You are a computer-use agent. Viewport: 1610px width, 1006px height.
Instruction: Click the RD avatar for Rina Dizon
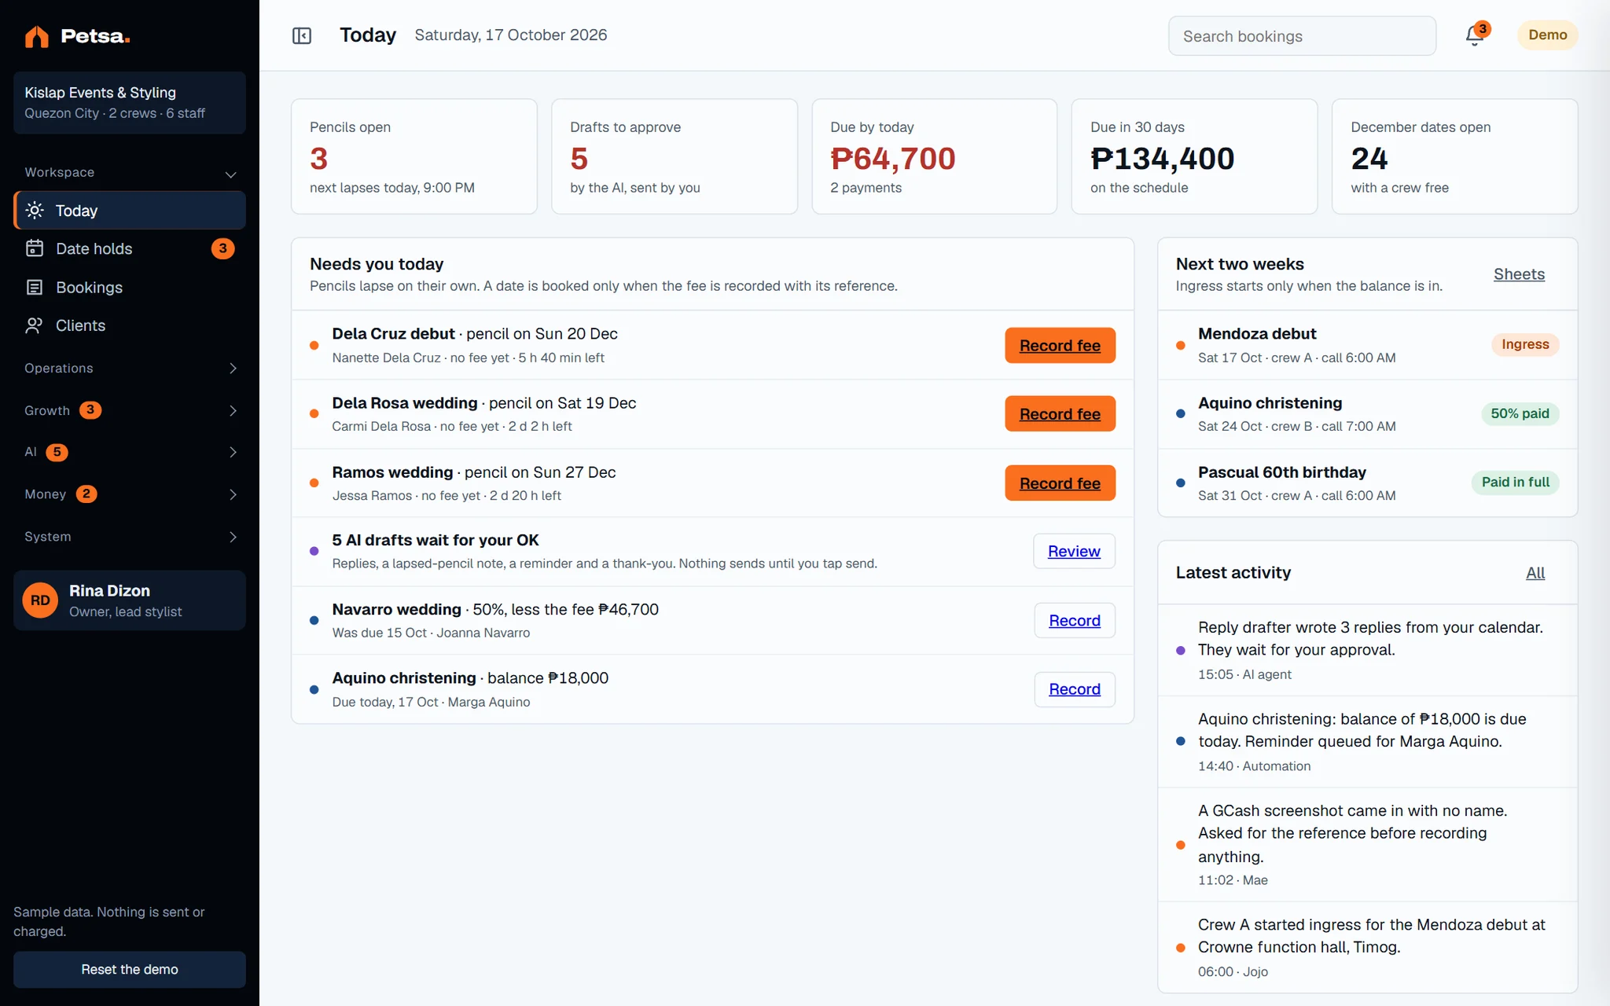click(40, 600)
